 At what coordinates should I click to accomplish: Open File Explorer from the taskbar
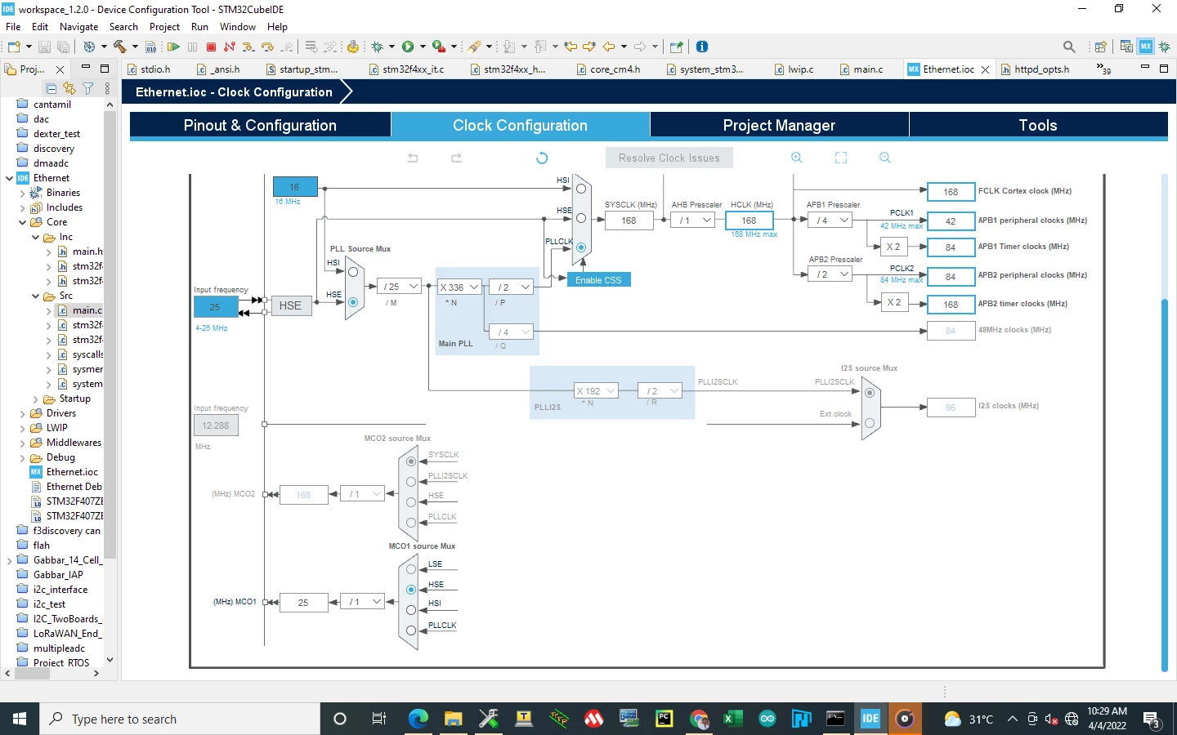(454, 719)
